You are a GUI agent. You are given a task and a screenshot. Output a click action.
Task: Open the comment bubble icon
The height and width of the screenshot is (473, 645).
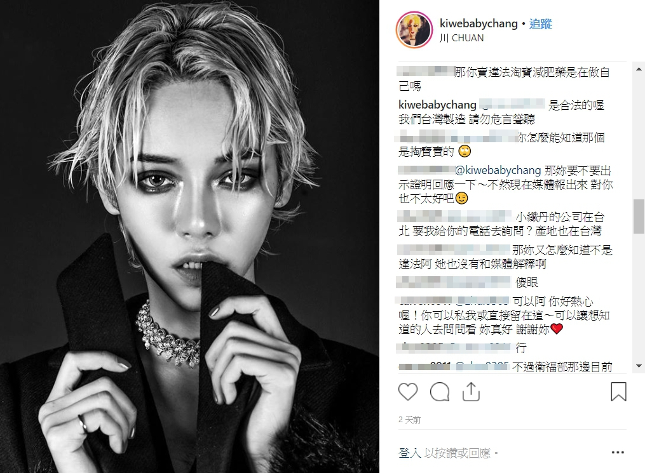439,392
